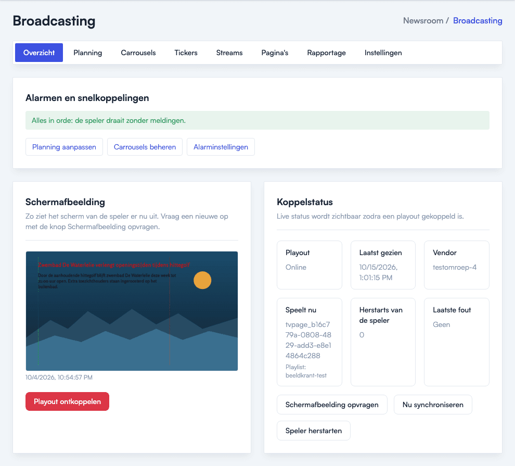The image size is (515, 466).
Task: Open the Instellingen tab
Action: click(383, 53)
